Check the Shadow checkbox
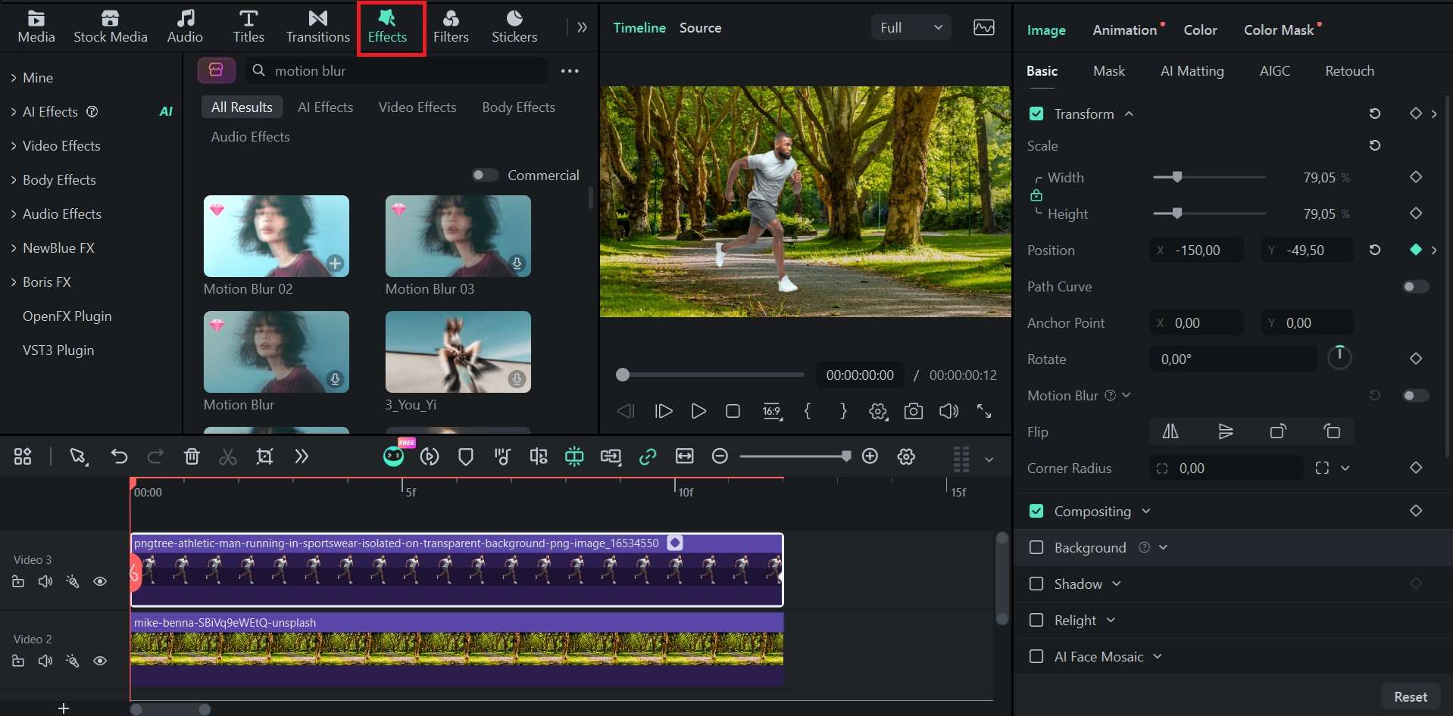 pyautogui.click(x=1036, y=584)
